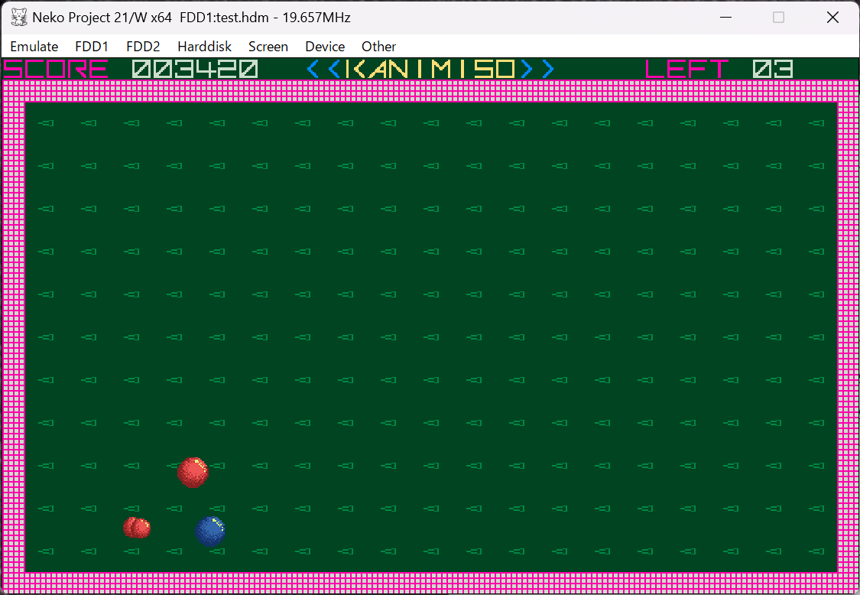Open the FDD1 menu
The height and width of the screenshot is (595, 860).
(x=92, y=47)
